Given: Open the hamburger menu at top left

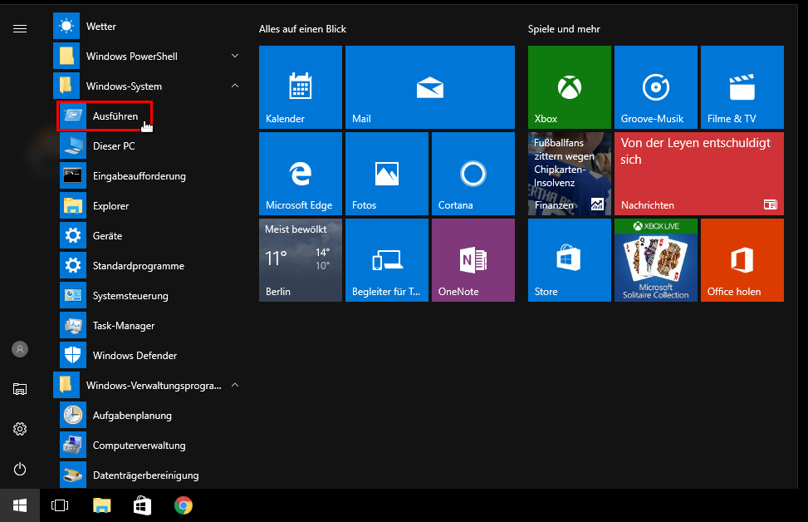Looking at the screenshot, I should tap(20, 28).
